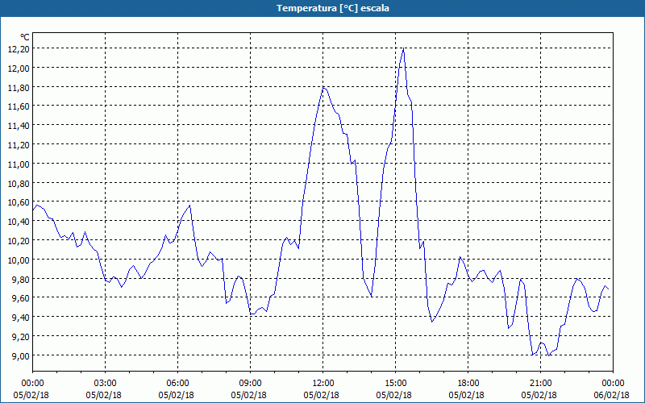Click the 03:00 time axis label
The image size is (645, 403).
coord(106,384)
